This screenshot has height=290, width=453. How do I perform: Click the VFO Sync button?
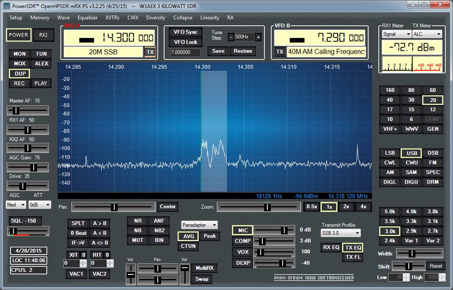point(185,32)
